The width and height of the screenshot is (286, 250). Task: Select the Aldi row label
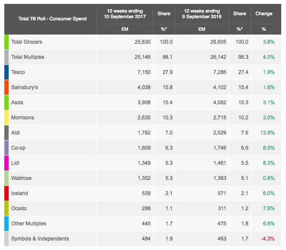coord(16,133)
